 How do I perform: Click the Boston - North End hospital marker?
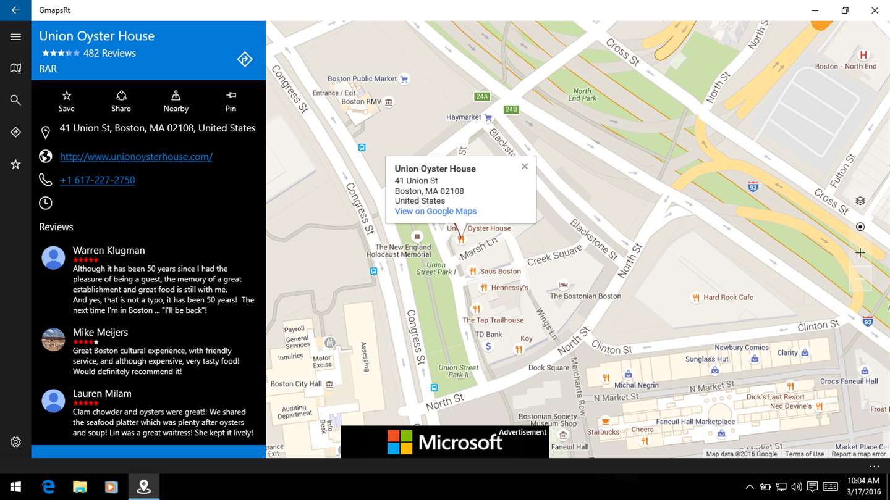864,56
